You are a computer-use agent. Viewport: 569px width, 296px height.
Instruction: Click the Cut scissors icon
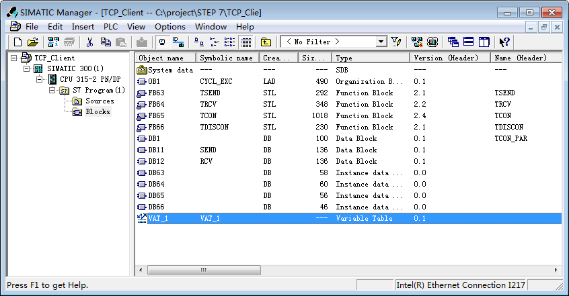point(89,42)
